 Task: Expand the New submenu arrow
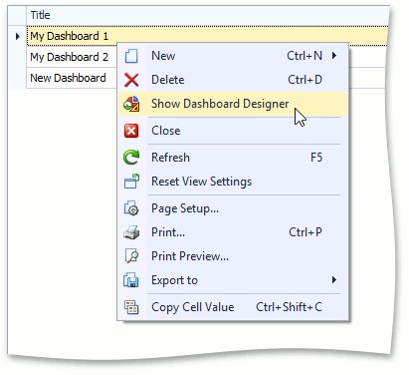[x=334, y=56]
